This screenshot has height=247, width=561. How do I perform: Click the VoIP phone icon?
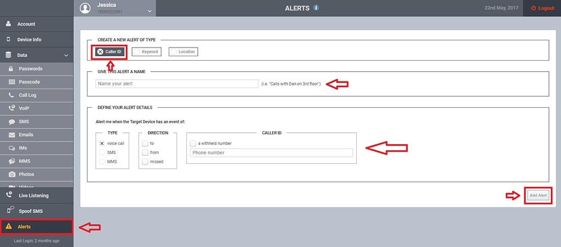[12, 108]
